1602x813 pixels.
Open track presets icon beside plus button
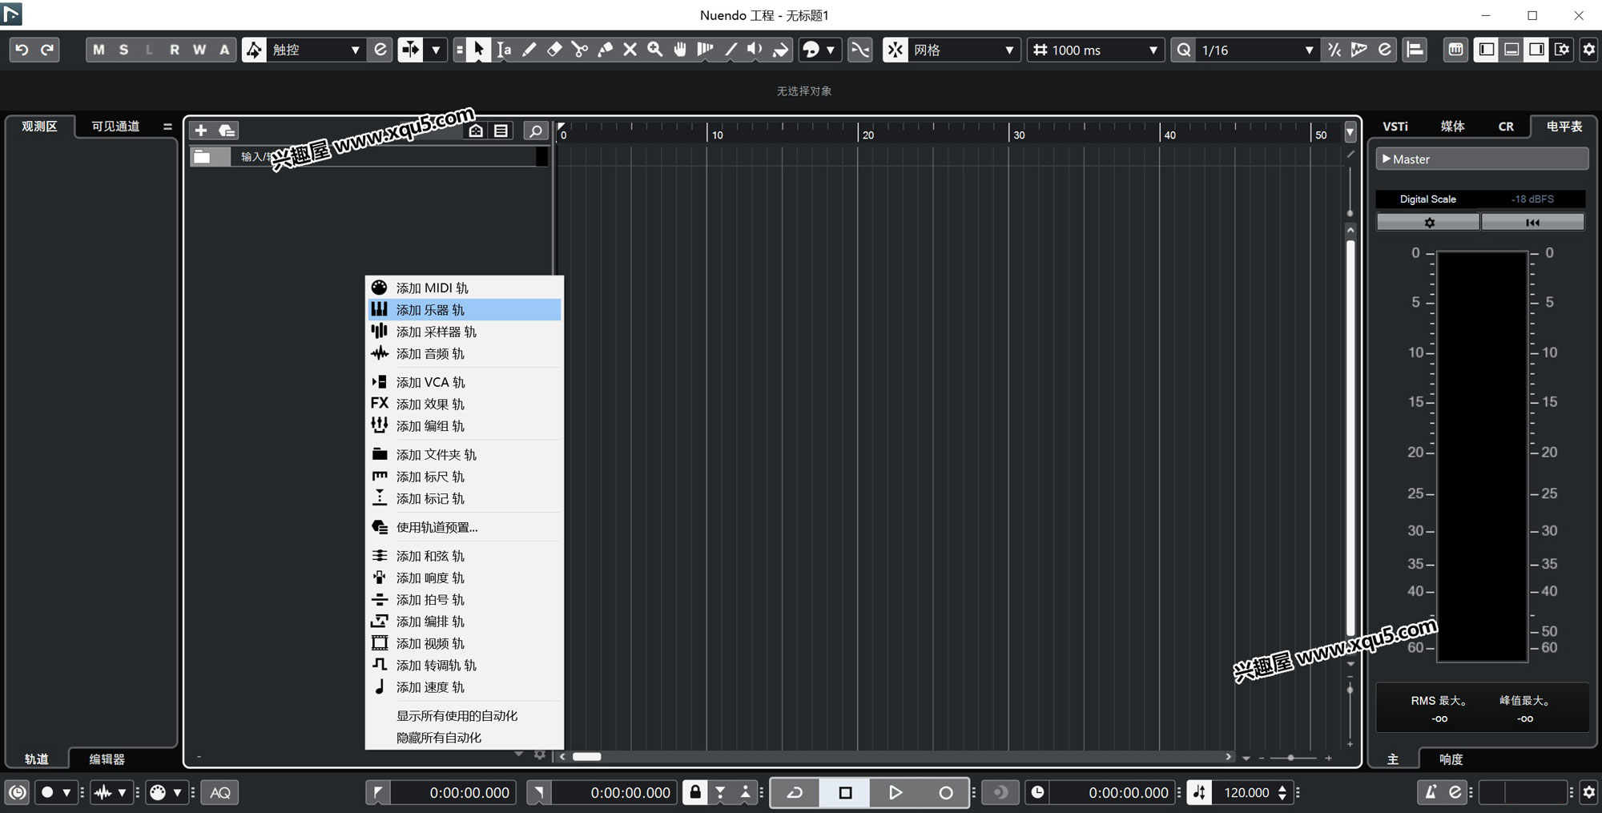[x=227, y=130]
